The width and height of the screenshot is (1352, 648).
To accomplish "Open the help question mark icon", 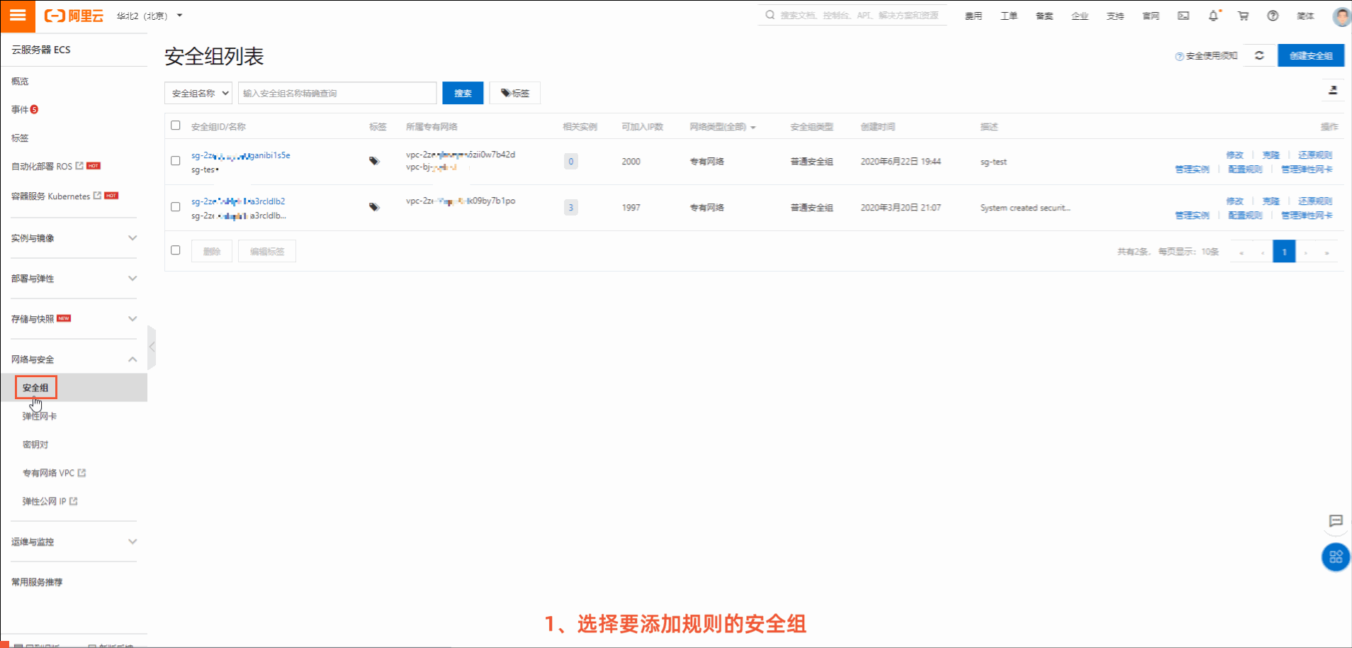I will [1273, 15].
